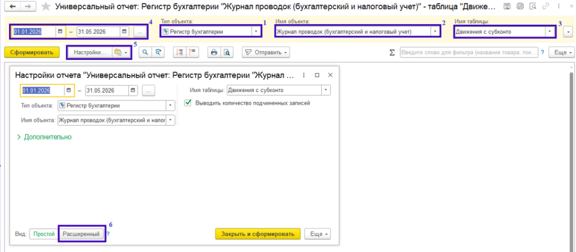Open help question mark beside filter field

(542, 53)
